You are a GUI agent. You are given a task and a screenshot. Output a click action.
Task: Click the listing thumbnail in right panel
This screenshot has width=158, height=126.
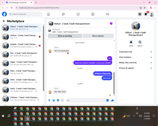(x=136, y=26)
